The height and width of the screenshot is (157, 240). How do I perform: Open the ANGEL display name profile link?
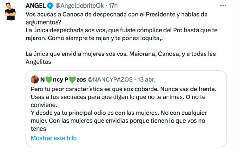point(35,6)
